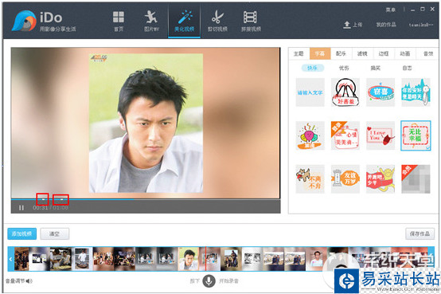The width and height of the screenshot is (441, 294).
Task: Click the iDo parrot logo
Action: pos(24,21)
